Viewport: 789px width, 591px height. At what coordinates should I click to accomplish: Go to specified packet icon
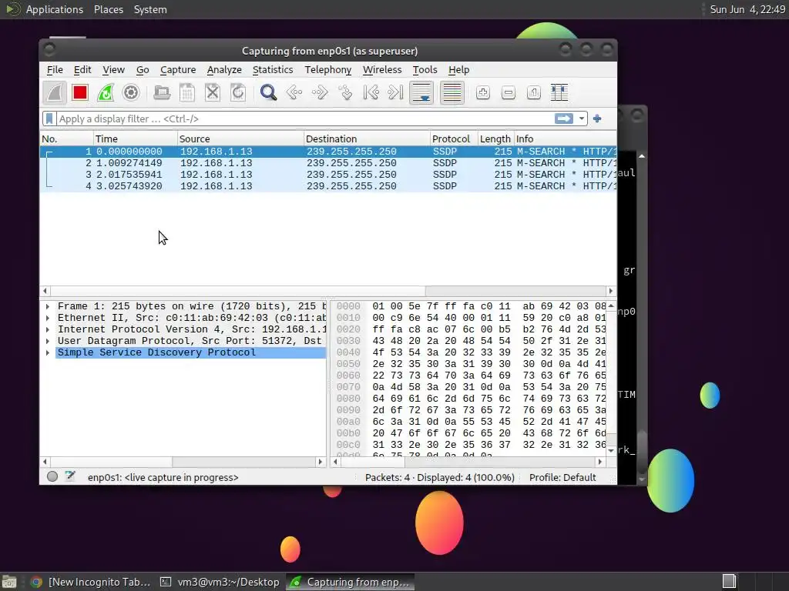(346, 93)
